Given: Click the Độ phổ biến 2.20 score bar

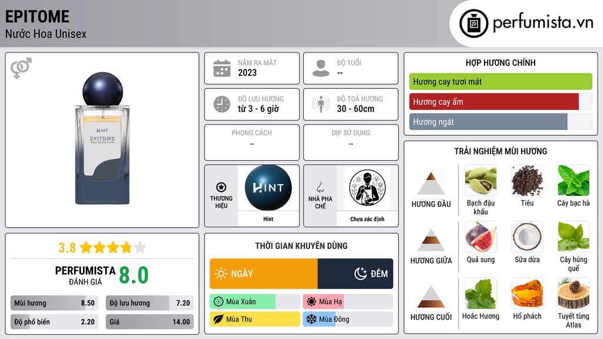Looking at the screenshot, I should (54, 322).
